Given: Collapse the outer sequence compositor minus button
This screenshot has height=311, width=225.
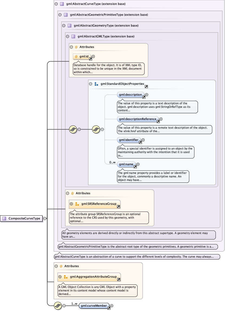Looking at the screenshot, I should 79,129.
